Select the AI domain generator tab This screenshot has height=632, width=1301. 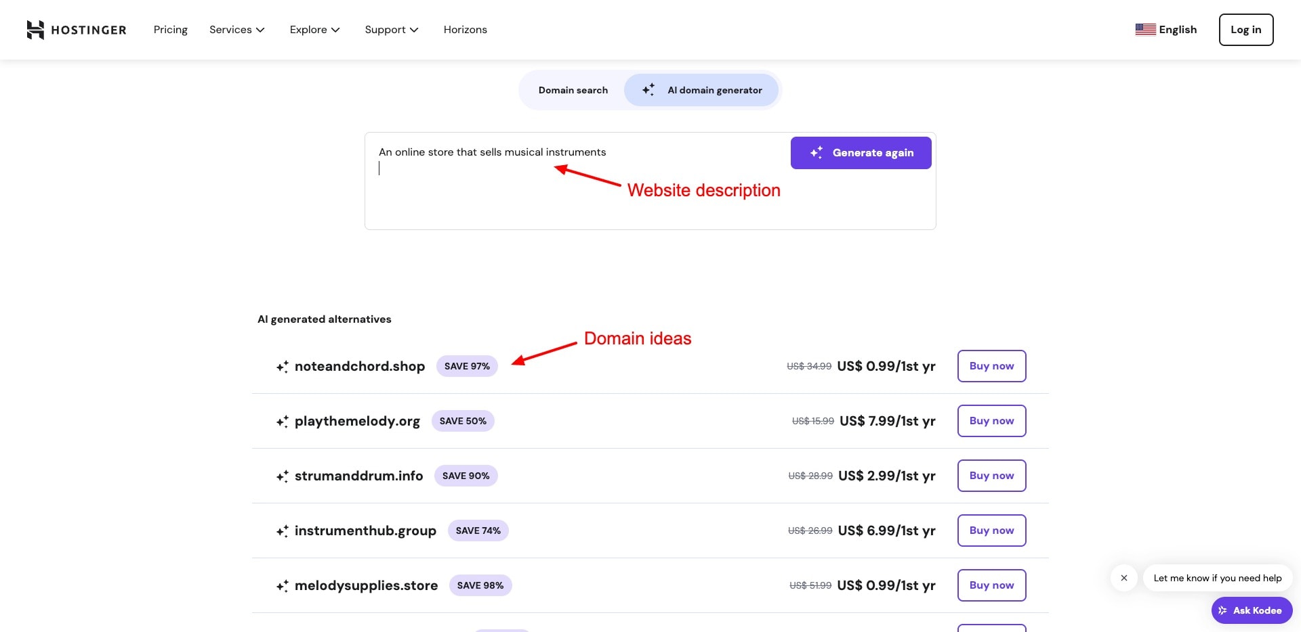click(701, 90)
